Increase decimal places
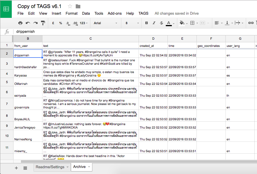 click(75, 23)
